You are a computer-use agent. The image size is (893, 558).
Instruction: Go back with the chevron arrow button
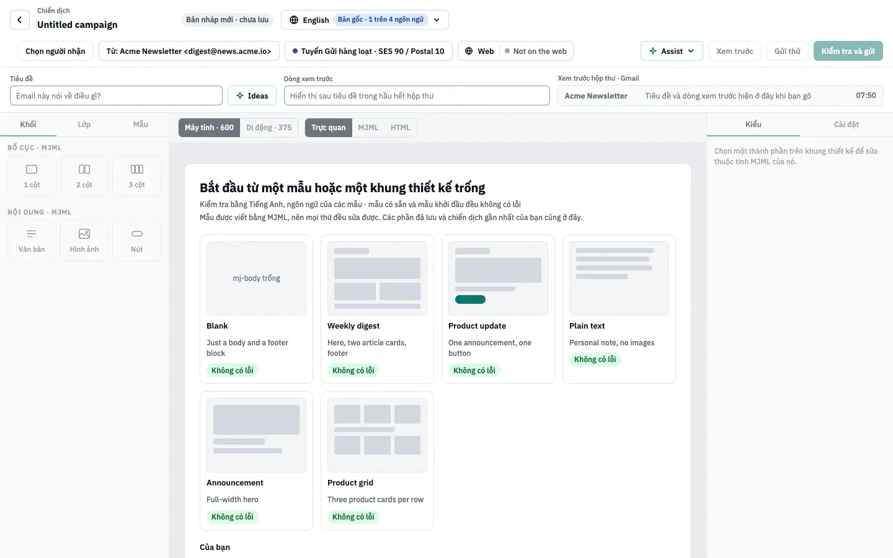20,20
